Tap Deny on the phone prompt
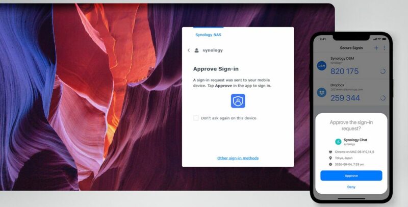The height and width of the screenshot is (207, 408). pyautogui.click(x=351, y=187)
